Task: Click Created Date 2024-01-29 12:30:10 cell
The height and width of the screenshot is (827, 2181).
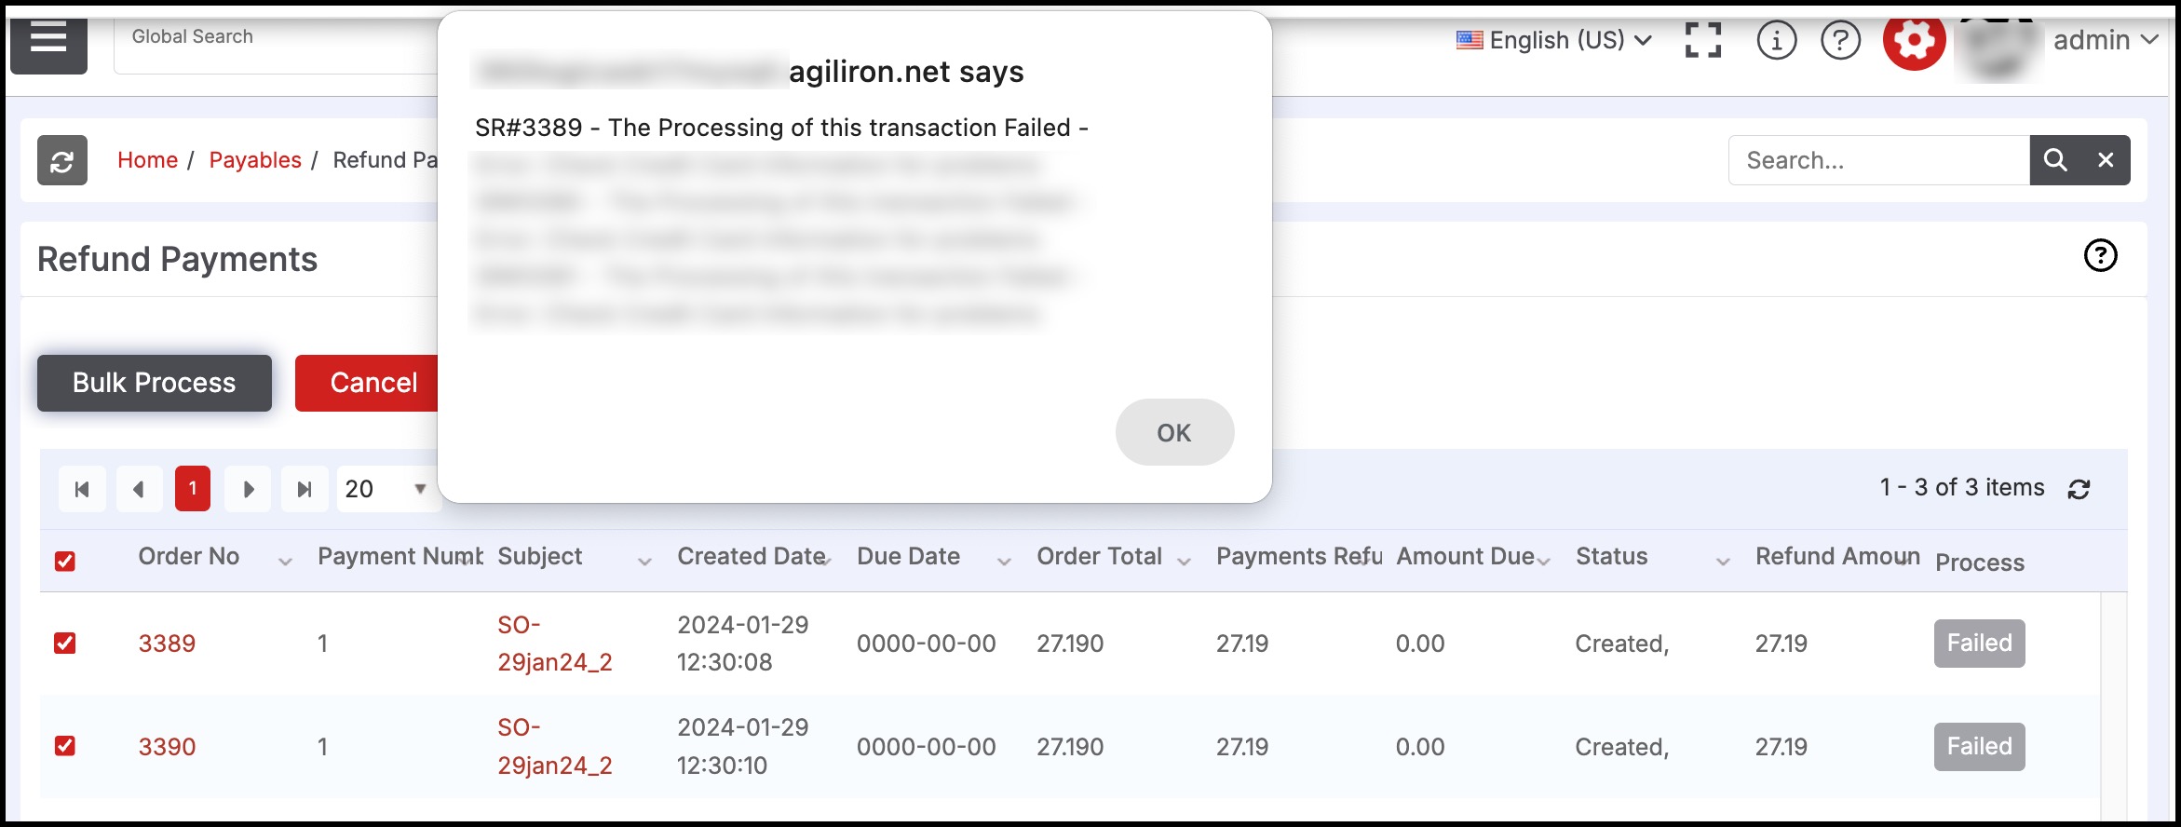Action: click(x=743, y=746)
